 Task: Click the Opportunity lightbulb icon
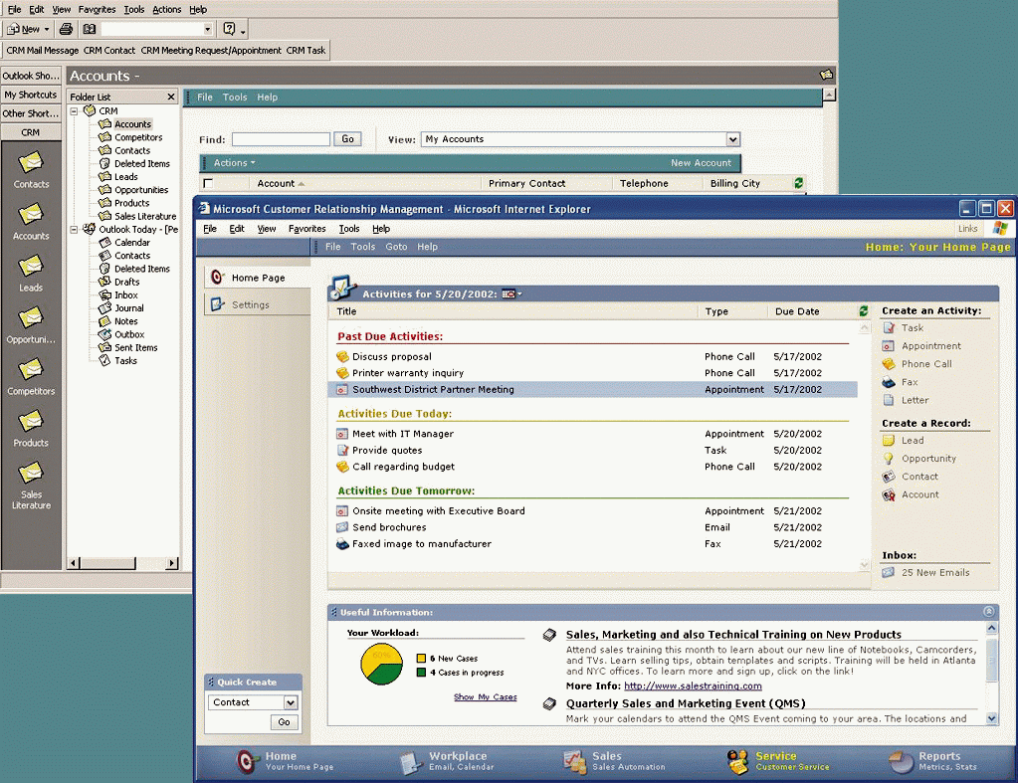coord(889,459)
